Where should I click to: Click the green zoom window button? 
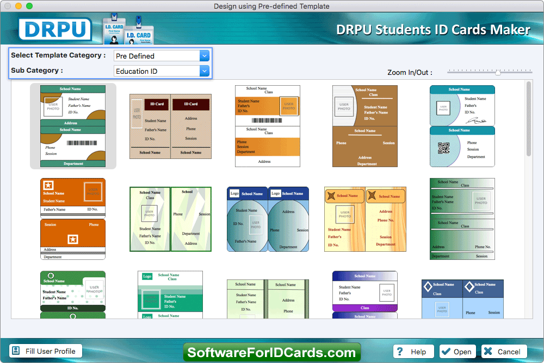pyautogui.click(x=29, y=6)
